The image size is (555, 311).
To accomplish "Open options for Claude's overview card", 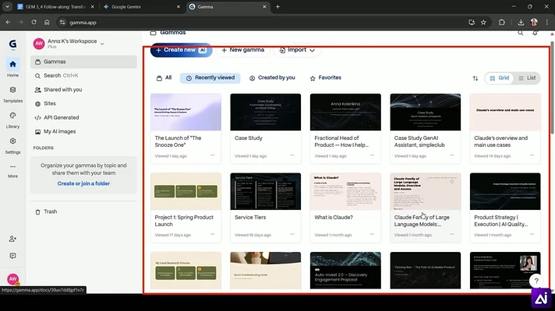I will coord(532,155).
